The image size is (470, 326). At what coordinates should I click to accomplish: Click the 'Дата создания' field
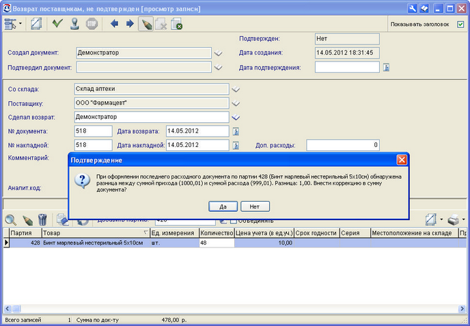click(347, 53)
